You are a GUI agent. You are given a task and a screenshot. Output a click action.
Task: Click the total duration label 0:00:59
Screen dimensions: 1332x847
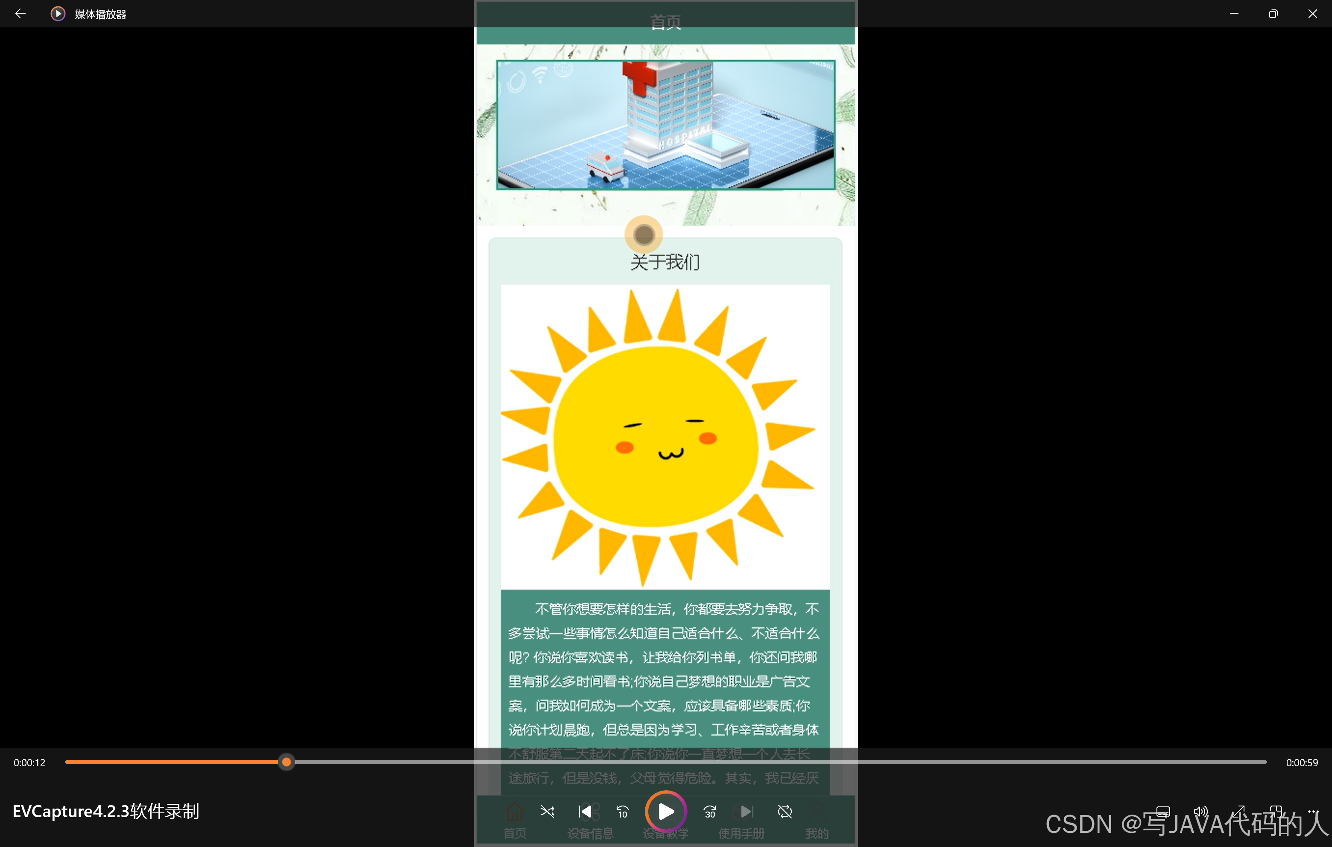(x=1302, y=763)
